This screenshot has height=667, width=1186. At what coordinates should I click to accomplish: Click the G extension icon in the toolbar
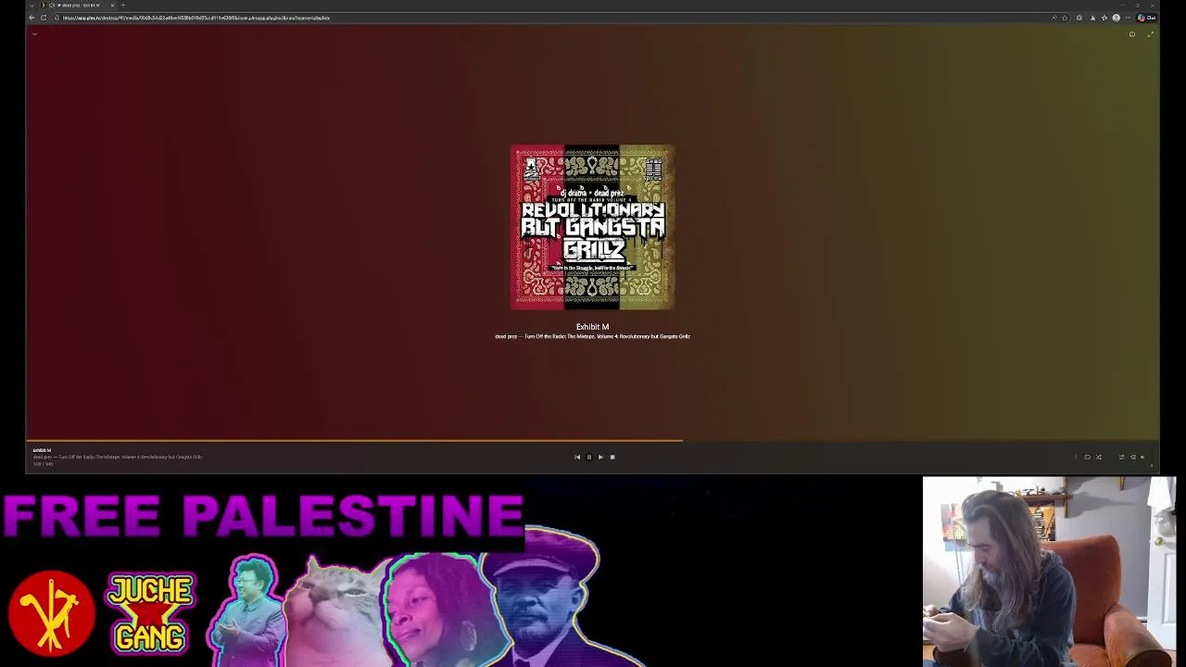tap(1079, 18)
